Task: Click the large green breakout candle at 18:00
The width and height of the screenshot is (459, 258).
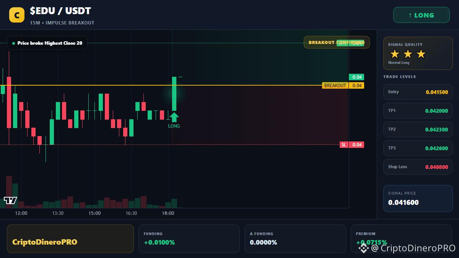Action: (x=174, y=94)
